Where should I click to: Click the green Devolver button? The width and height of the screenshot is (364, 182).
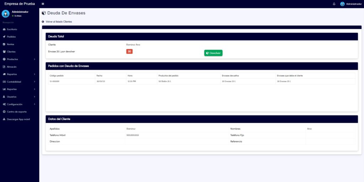[x=213, y=53]
